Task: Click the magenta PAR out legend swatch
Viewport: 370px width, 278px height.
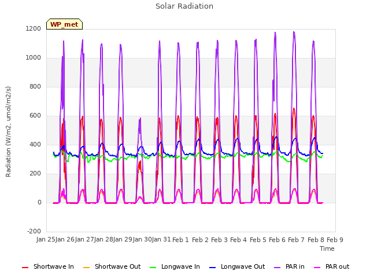Action: pos(317,268)
